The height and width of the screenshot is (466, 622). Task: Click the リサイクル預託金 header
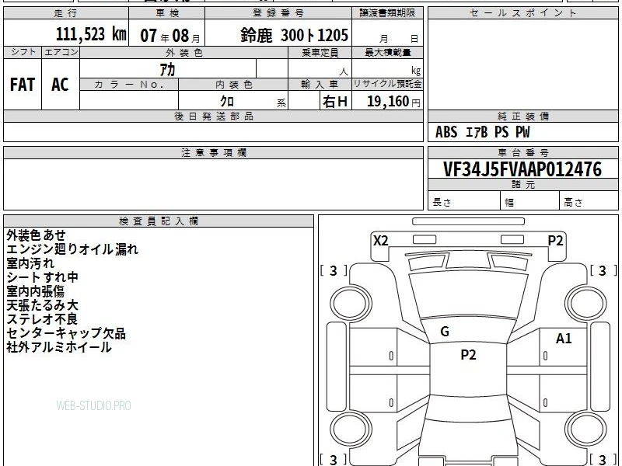387,84
